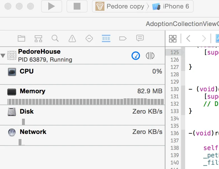Open the Symbol navigator
This screenshot has width=219, height=169.
tap(38, 38)
